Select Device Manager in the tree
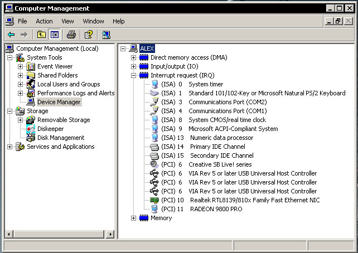 pyautogui.click(x=59, y=102)
